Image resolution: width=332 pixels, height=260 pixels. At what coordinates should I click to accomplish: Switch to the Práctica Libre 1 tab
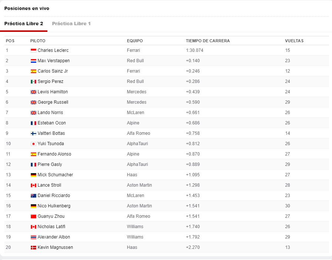point(71,24)
